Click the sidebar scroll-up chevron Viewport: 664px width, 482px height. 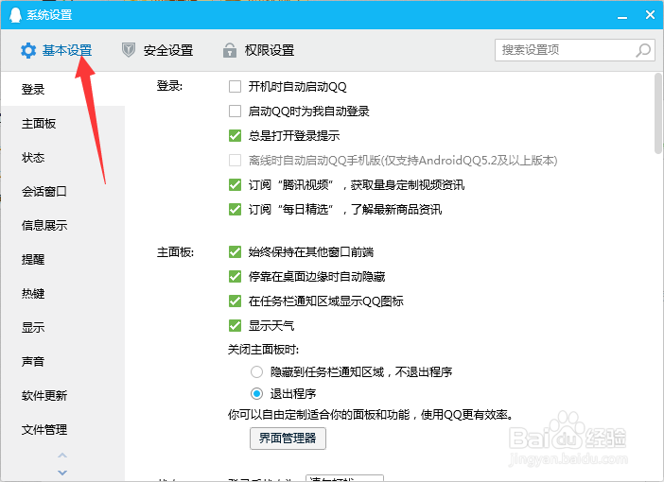[62, 456]
